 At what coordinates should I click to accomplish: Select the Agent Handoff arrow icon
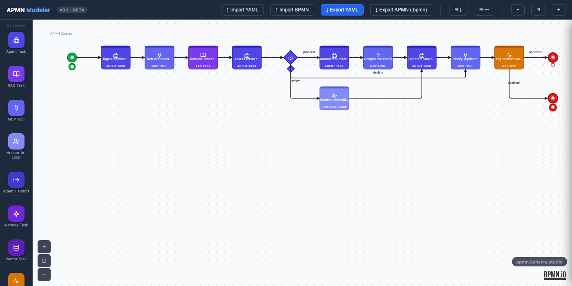coord(16,180)
